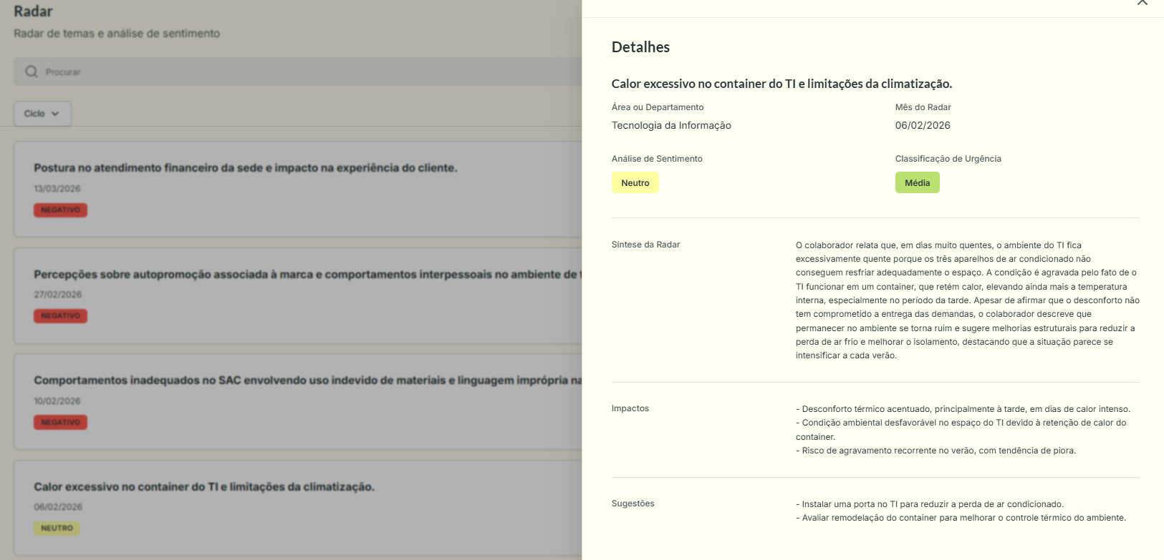Screen dimensions: 1164x560
Task: Click the 27/02/2026 date on the second card
Action: [x=58, y=295]
